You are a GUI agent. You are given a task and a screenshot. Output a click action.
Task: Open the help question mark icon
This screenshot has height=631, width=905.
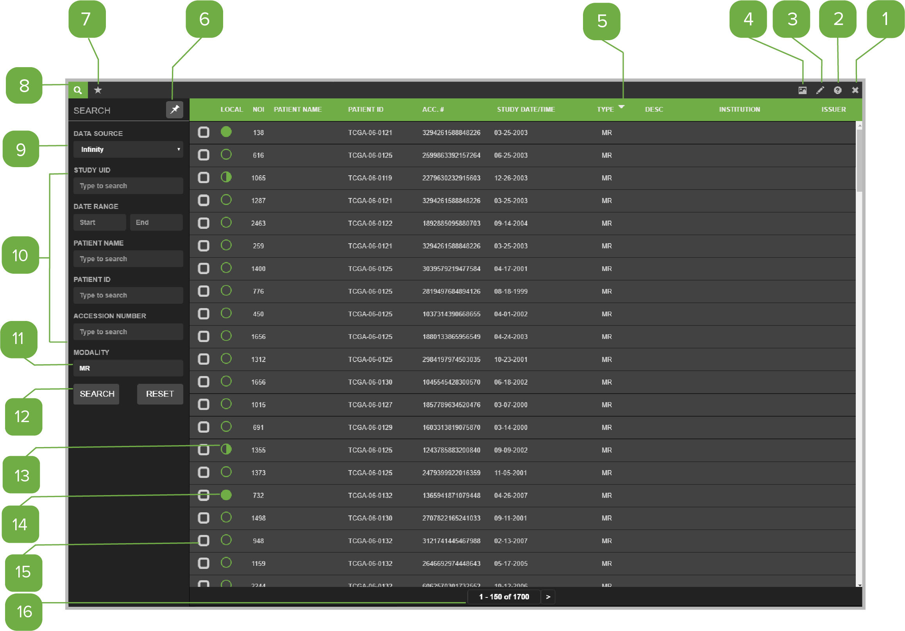click(x=838, y=90)
